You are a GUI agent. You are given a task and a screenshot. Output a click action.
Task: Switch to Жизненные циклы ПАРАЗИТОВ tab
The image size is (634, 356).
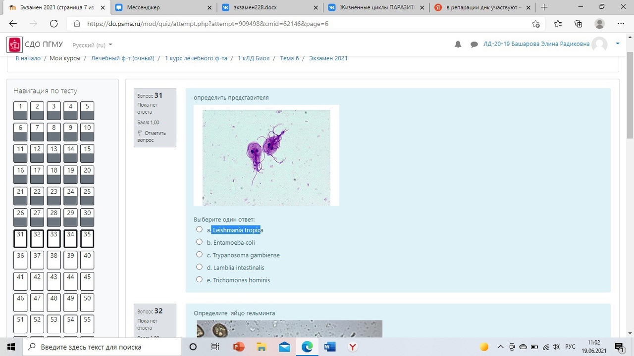click(376, 7)
